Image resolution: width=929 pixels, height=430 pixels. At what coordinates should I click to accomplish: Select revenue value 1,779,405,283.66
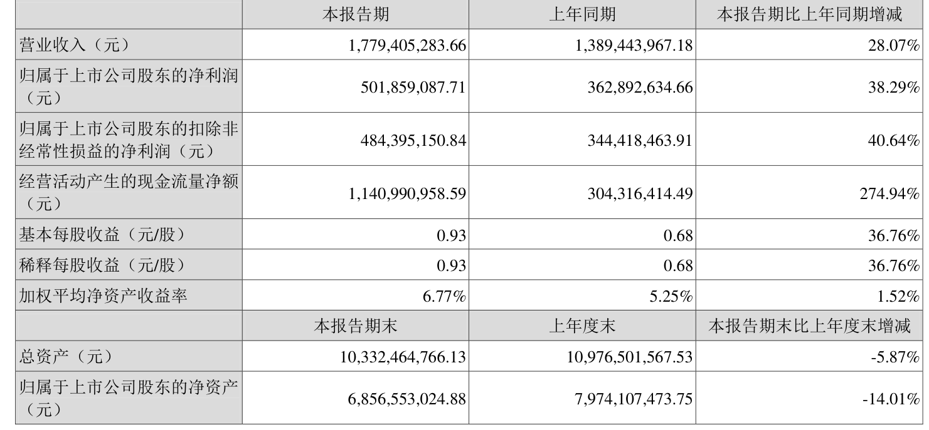point(403,45)
